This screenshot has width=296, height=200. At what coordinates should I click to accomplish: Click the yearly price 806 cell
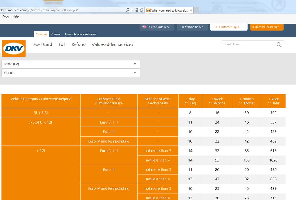click(273, 179)
